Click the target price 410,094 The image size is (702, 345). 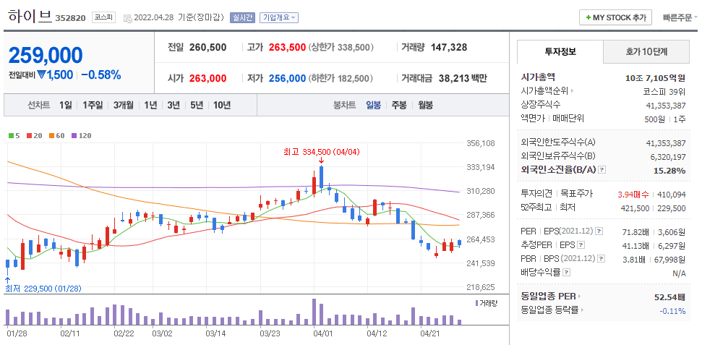click(671, 195)
